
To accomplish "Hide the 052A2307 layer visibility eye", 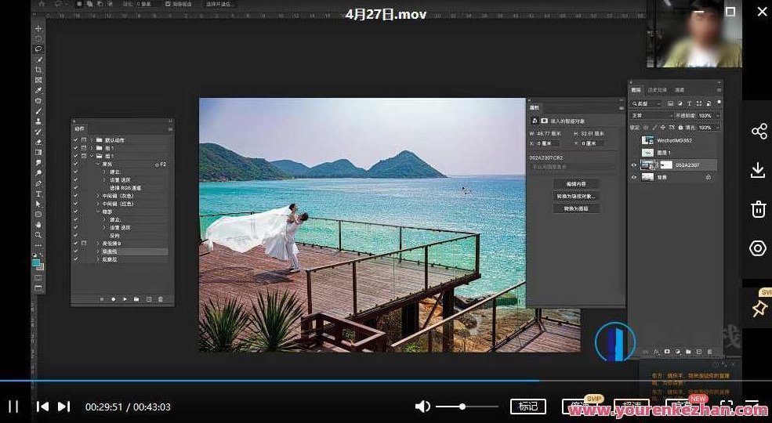I will [634, 165].
